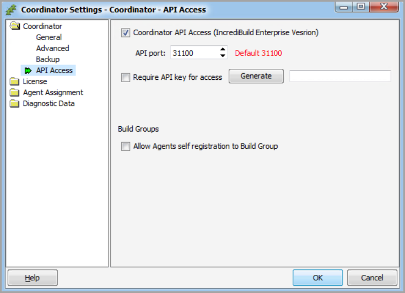The image size is (405, 293).
Task: Open the Advanced settings page
Action: 52,48
